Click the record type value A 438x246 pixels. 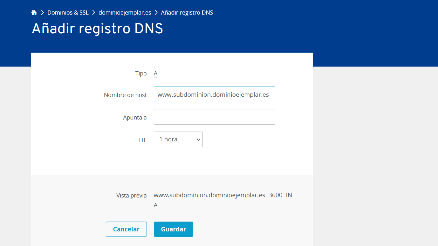click(156, 74)
